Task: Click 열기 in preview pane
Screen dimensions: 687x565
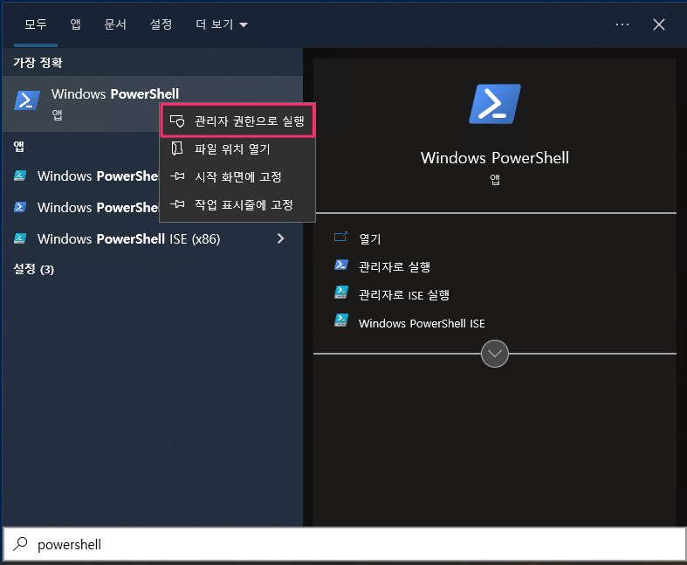Action: [x=370, y=239]
